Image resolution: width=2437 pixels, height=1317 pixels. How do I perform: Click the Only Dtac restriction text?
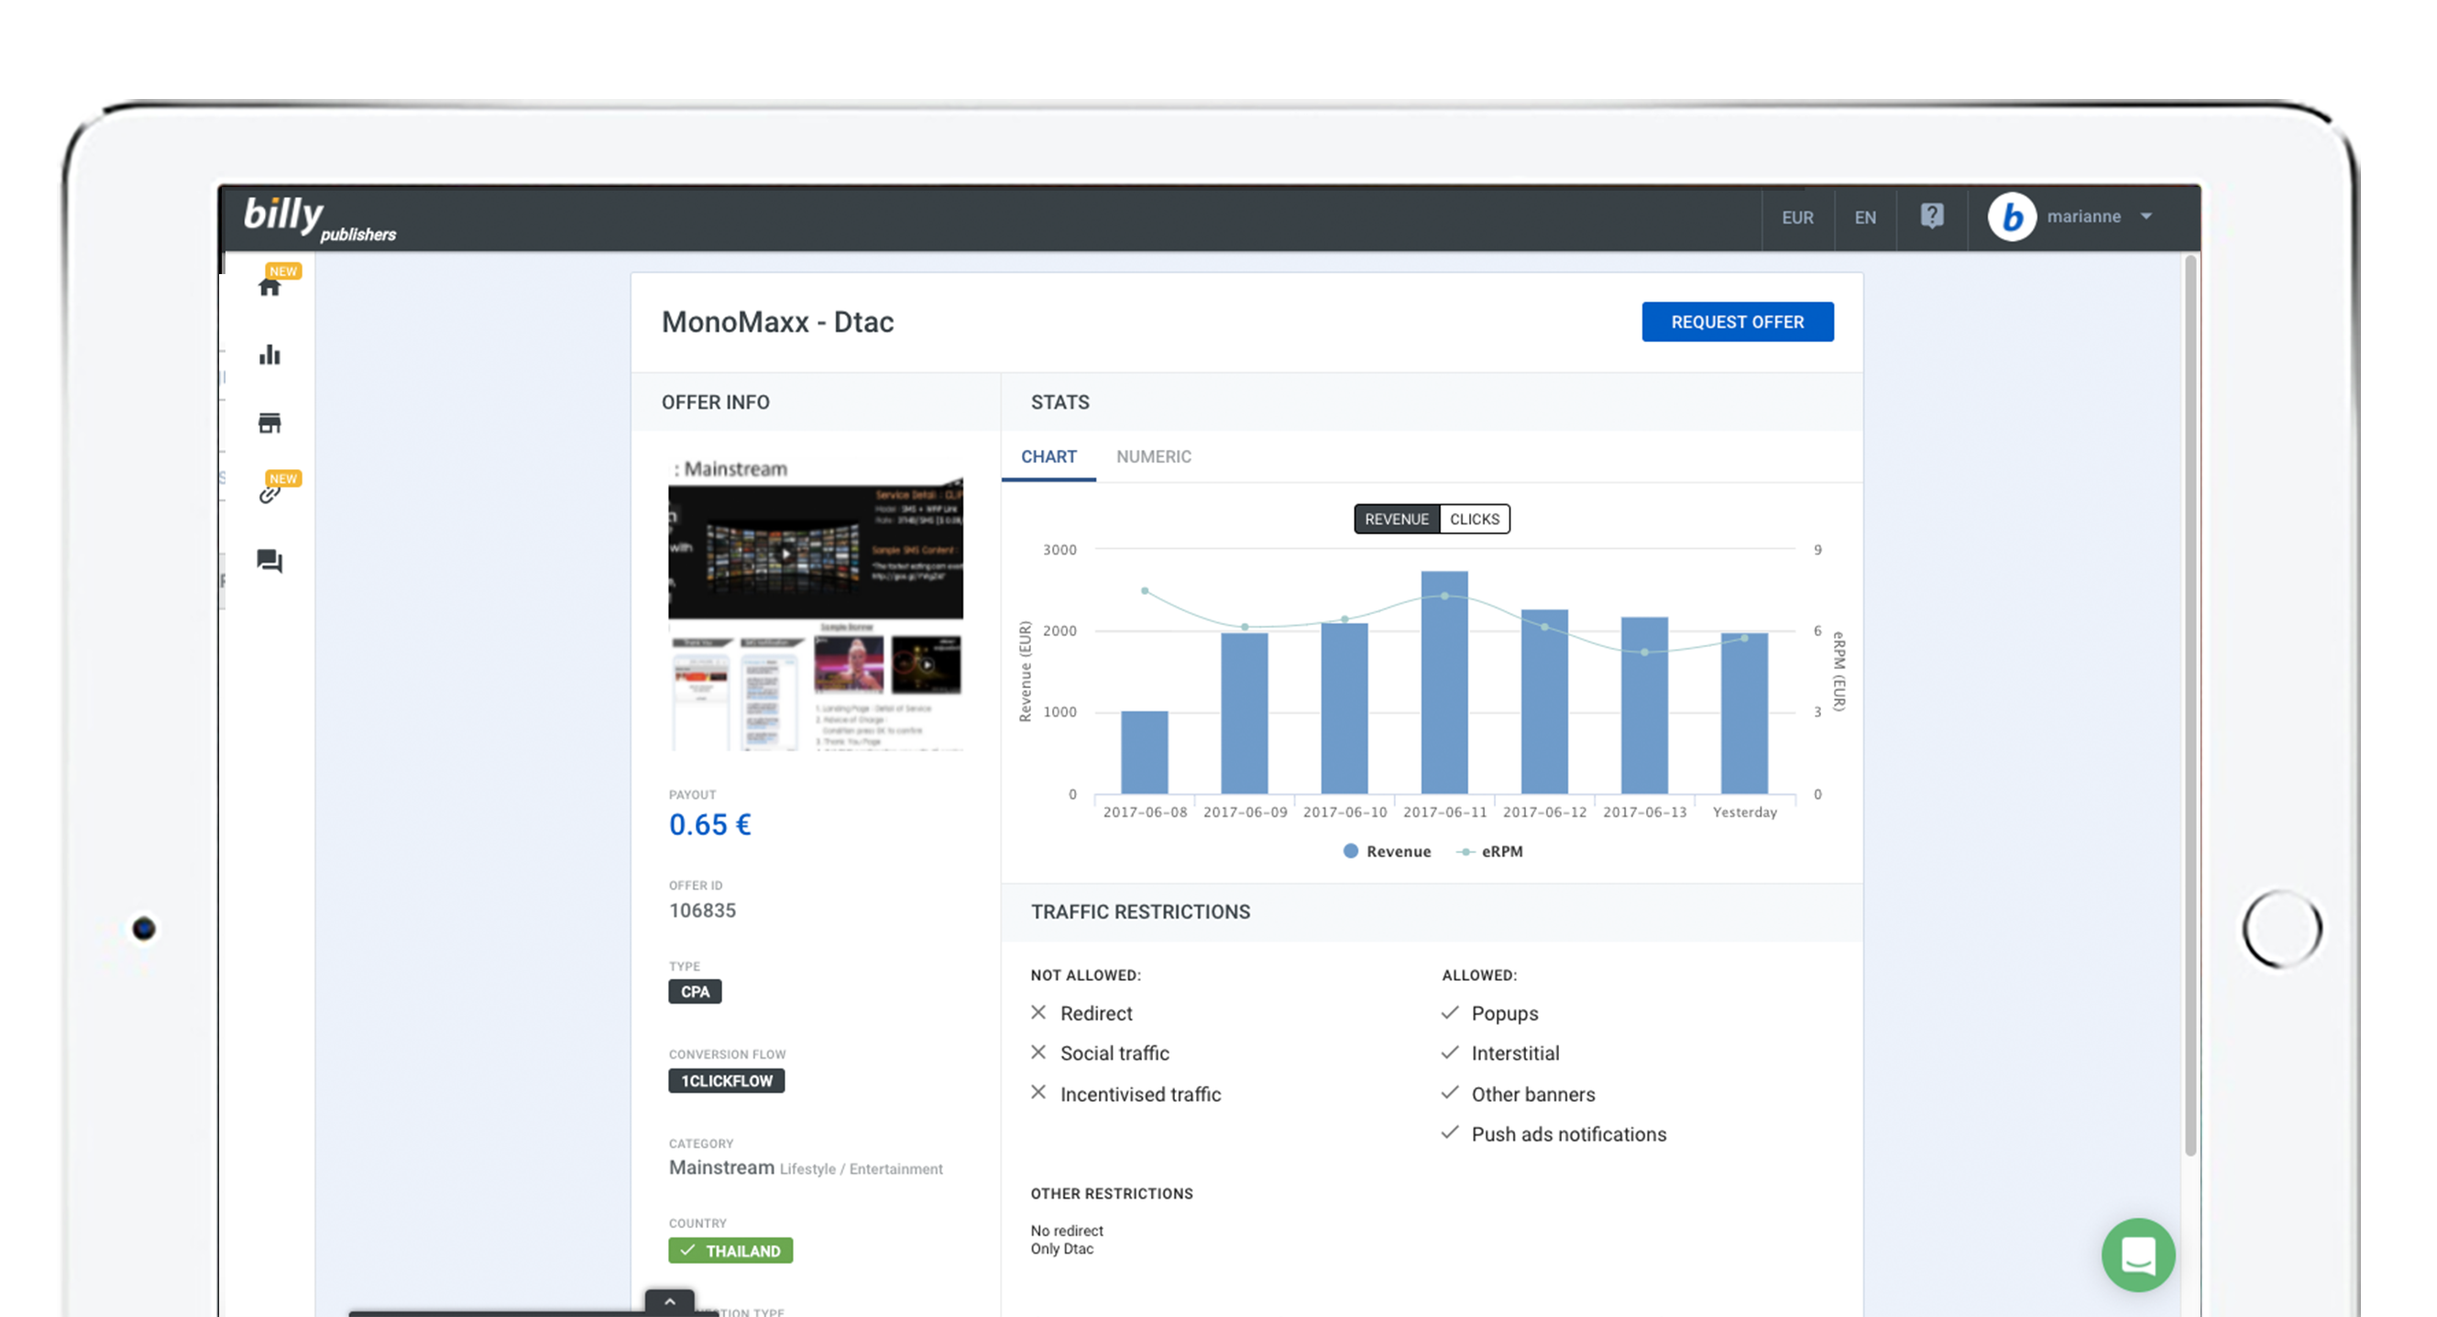1061,1249
